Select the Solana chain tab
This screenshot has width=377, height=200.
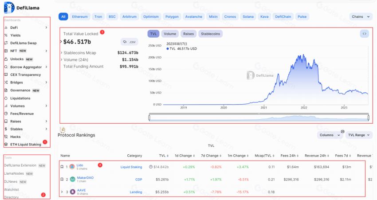(x=248, y=17)
